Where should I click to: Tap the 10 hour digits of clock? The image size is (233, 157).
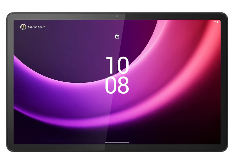[x=117, y=65]
